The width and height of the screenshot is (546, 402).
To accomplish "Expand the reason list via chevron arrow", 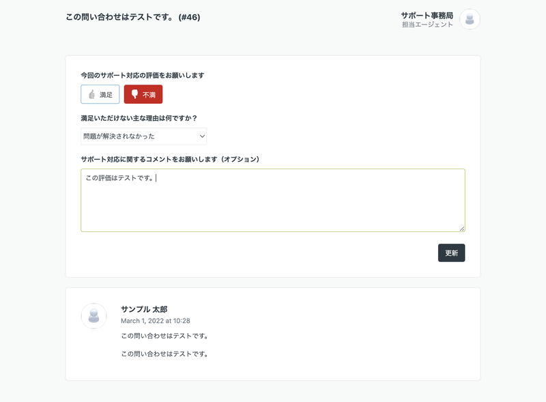I will pos(202,137).
